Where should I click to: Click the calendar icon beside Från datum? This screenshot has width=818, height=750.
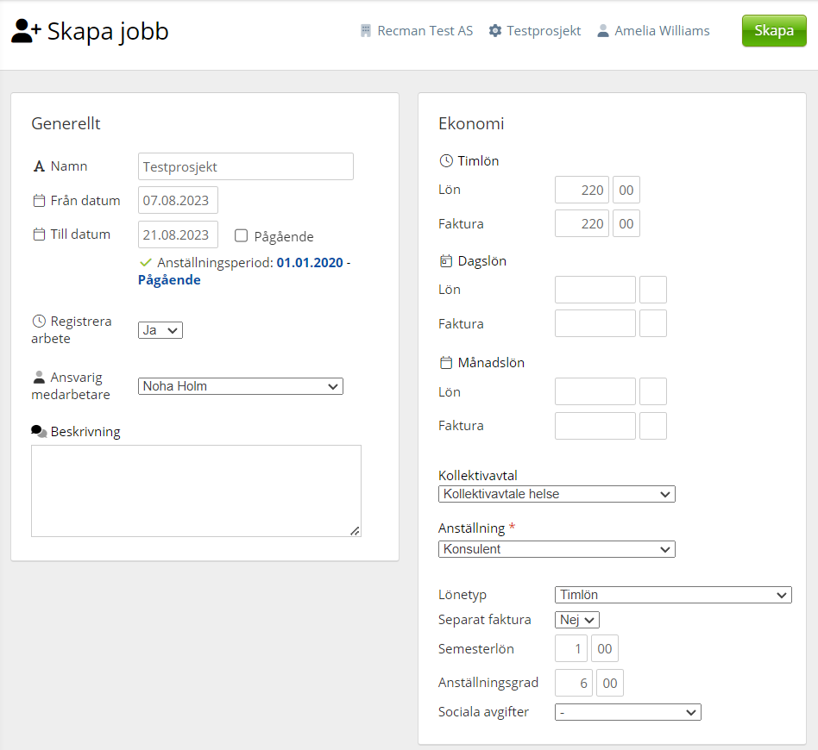pos(39,201)
